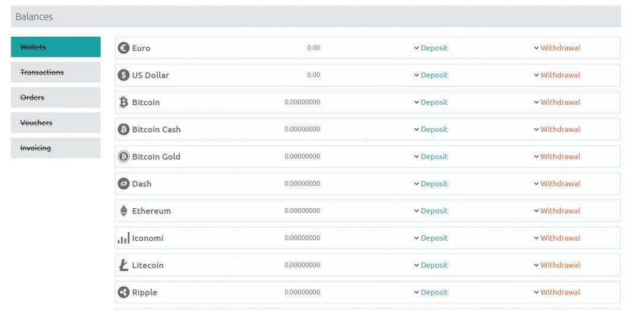Open the Orders section
The width and height of the screenshot is (632, 311).
pos(56,98)
